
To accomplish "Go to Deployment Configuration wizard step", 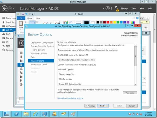I will [x=42, y=42].
